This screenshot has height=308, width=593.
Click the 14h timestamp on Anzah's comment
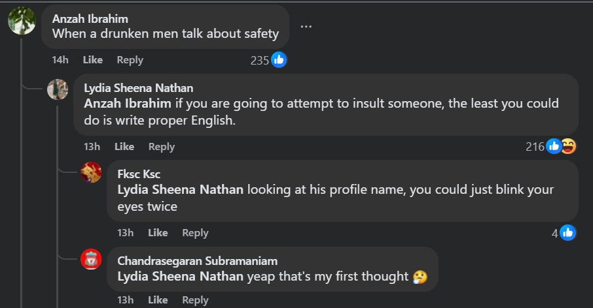tap(60, 60)
